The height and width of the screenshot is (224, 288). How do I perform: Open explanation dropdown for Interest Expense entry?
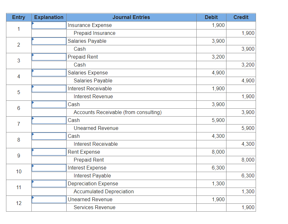[49, 168]
